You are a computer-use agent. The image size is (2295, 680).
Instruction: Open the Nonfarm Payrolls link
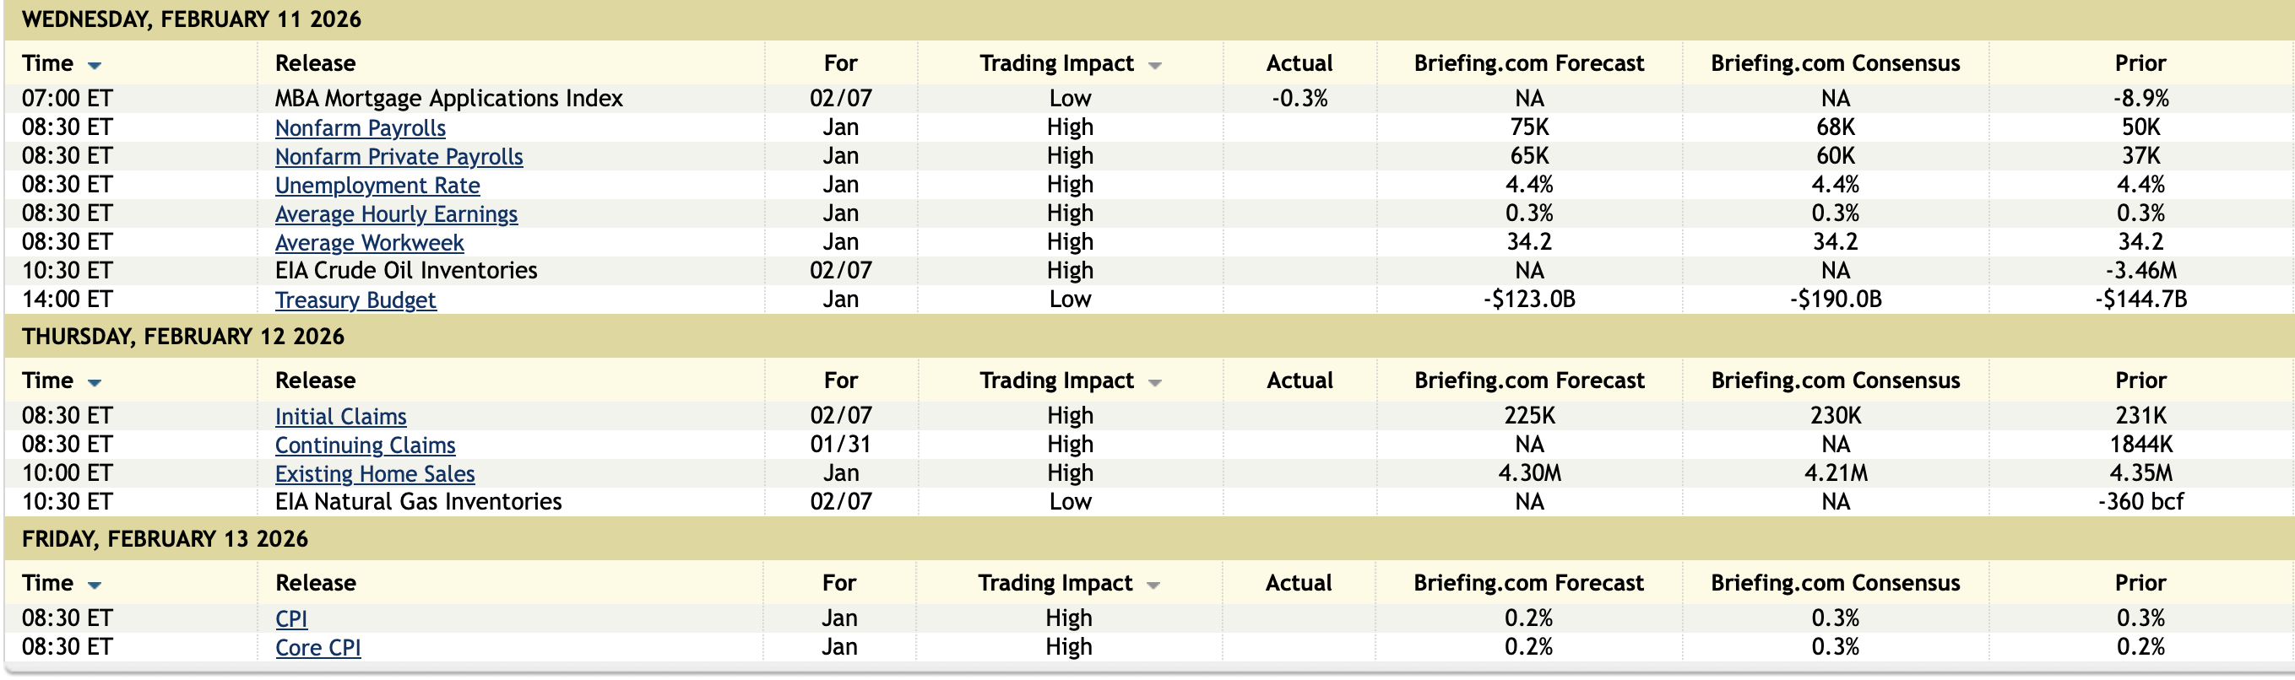[x=360, y=128]
